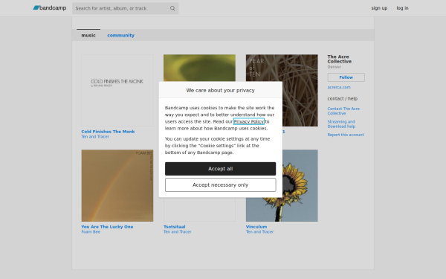Open the Tsotsitaal album title link

pyautogui.click(x=175, y=227)
